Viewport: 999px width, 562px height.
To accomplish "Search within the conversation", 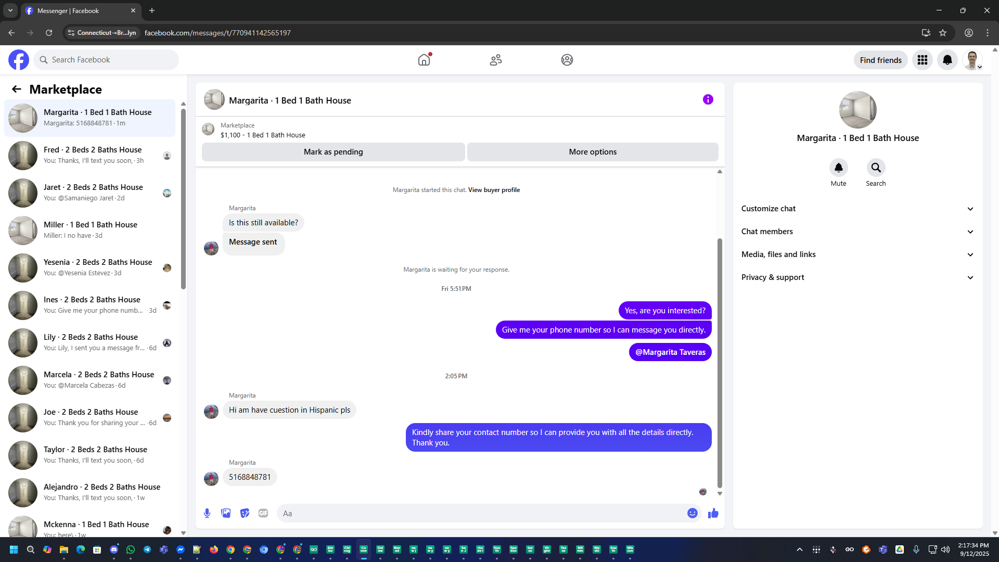I will pyautogui.click(x=876, y=168).
